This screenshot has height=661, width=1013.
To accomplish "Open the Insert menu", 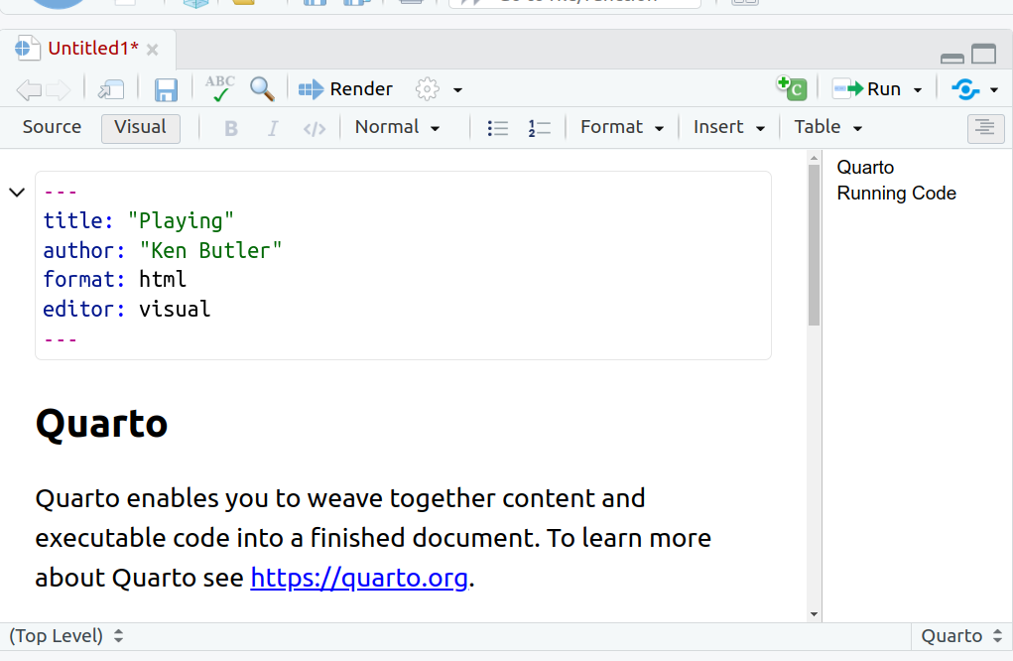I will (x=729, y=127).
